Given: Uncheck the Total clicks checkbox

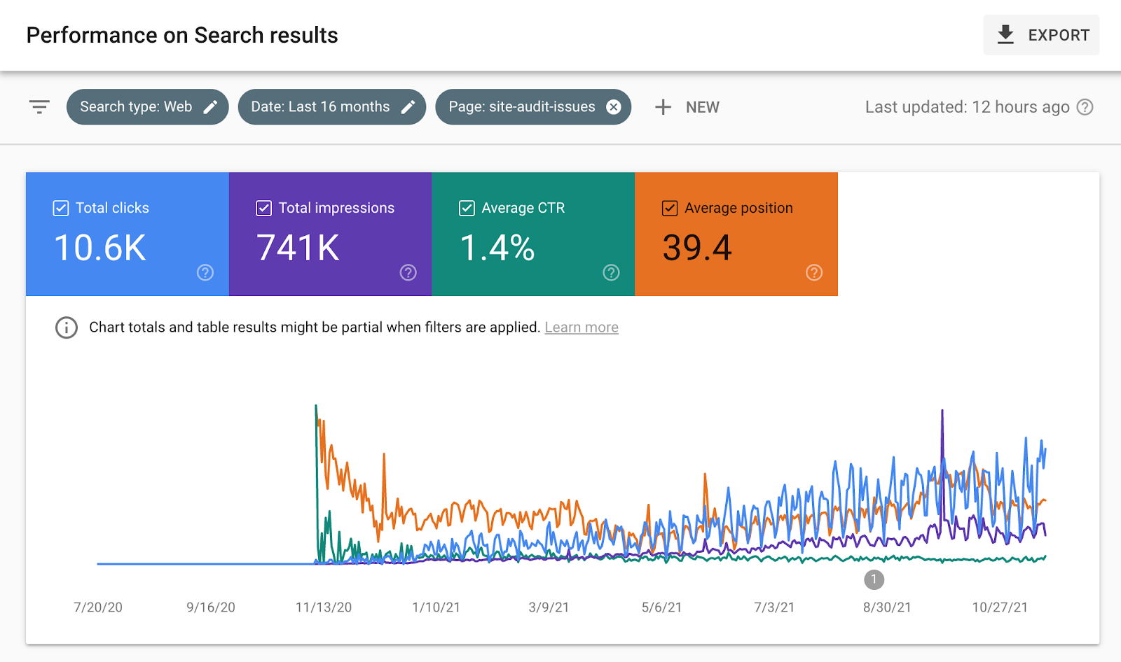Looking at the screenshot, I should tap(61, 208).
